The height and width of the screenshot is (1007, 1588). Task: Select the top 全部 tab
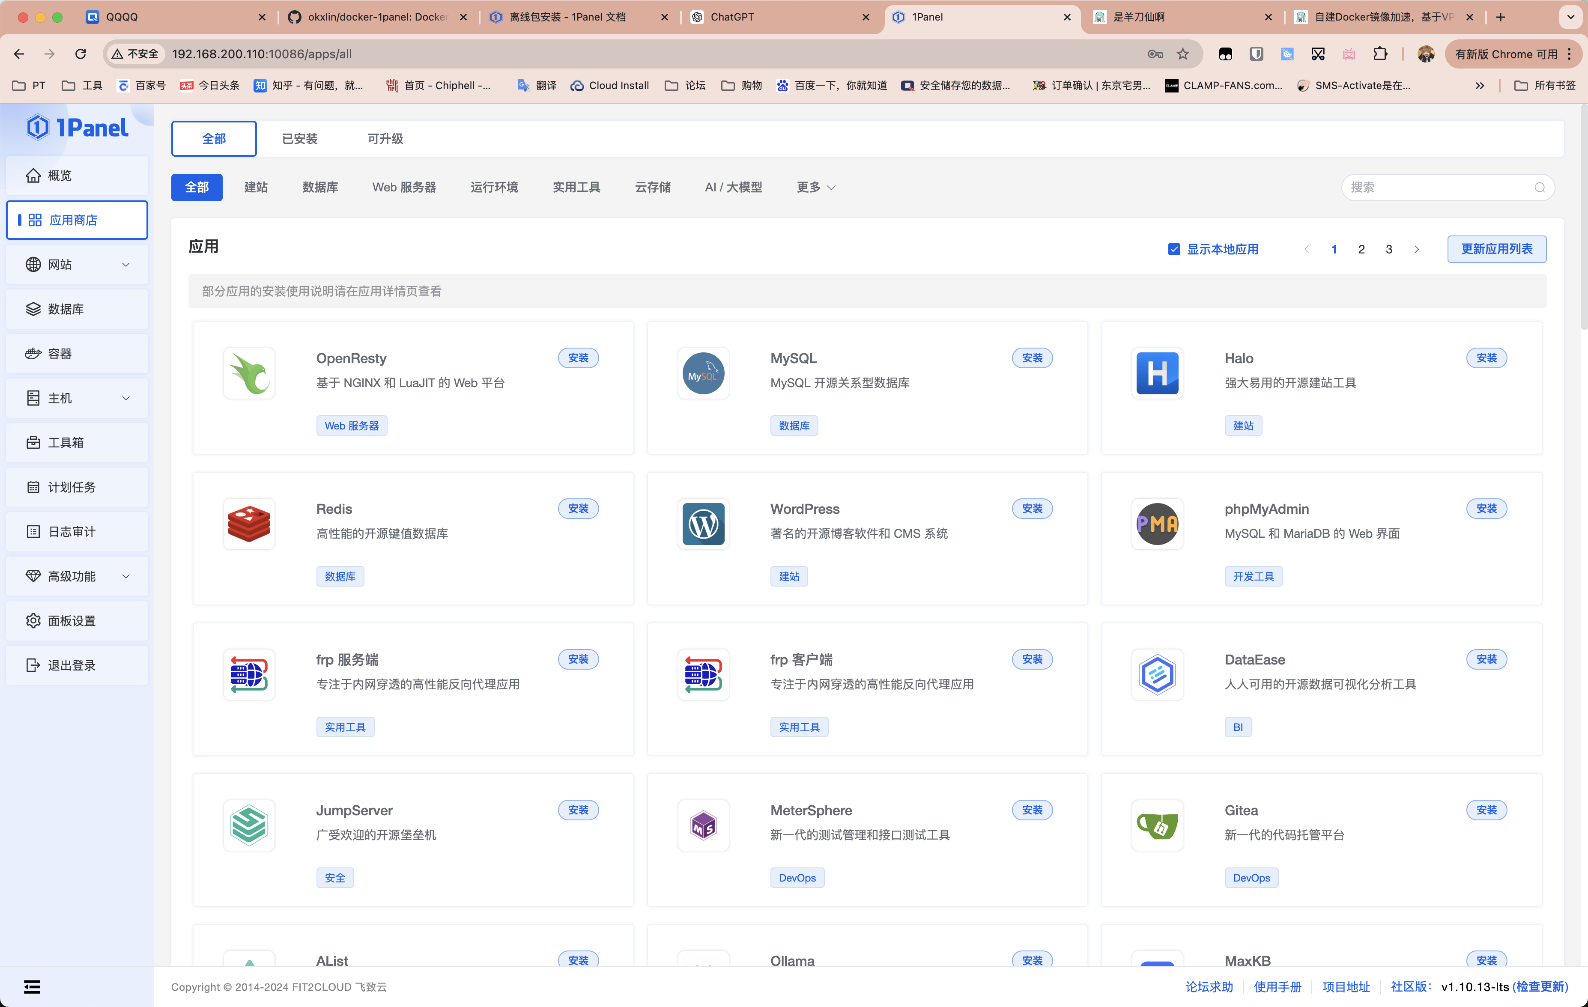[214, 138]
